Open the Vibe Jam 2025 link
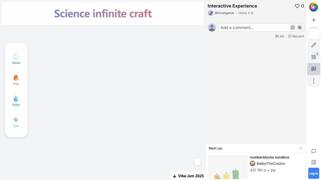Viewport: 321px width, 180px height. [188, 176]
